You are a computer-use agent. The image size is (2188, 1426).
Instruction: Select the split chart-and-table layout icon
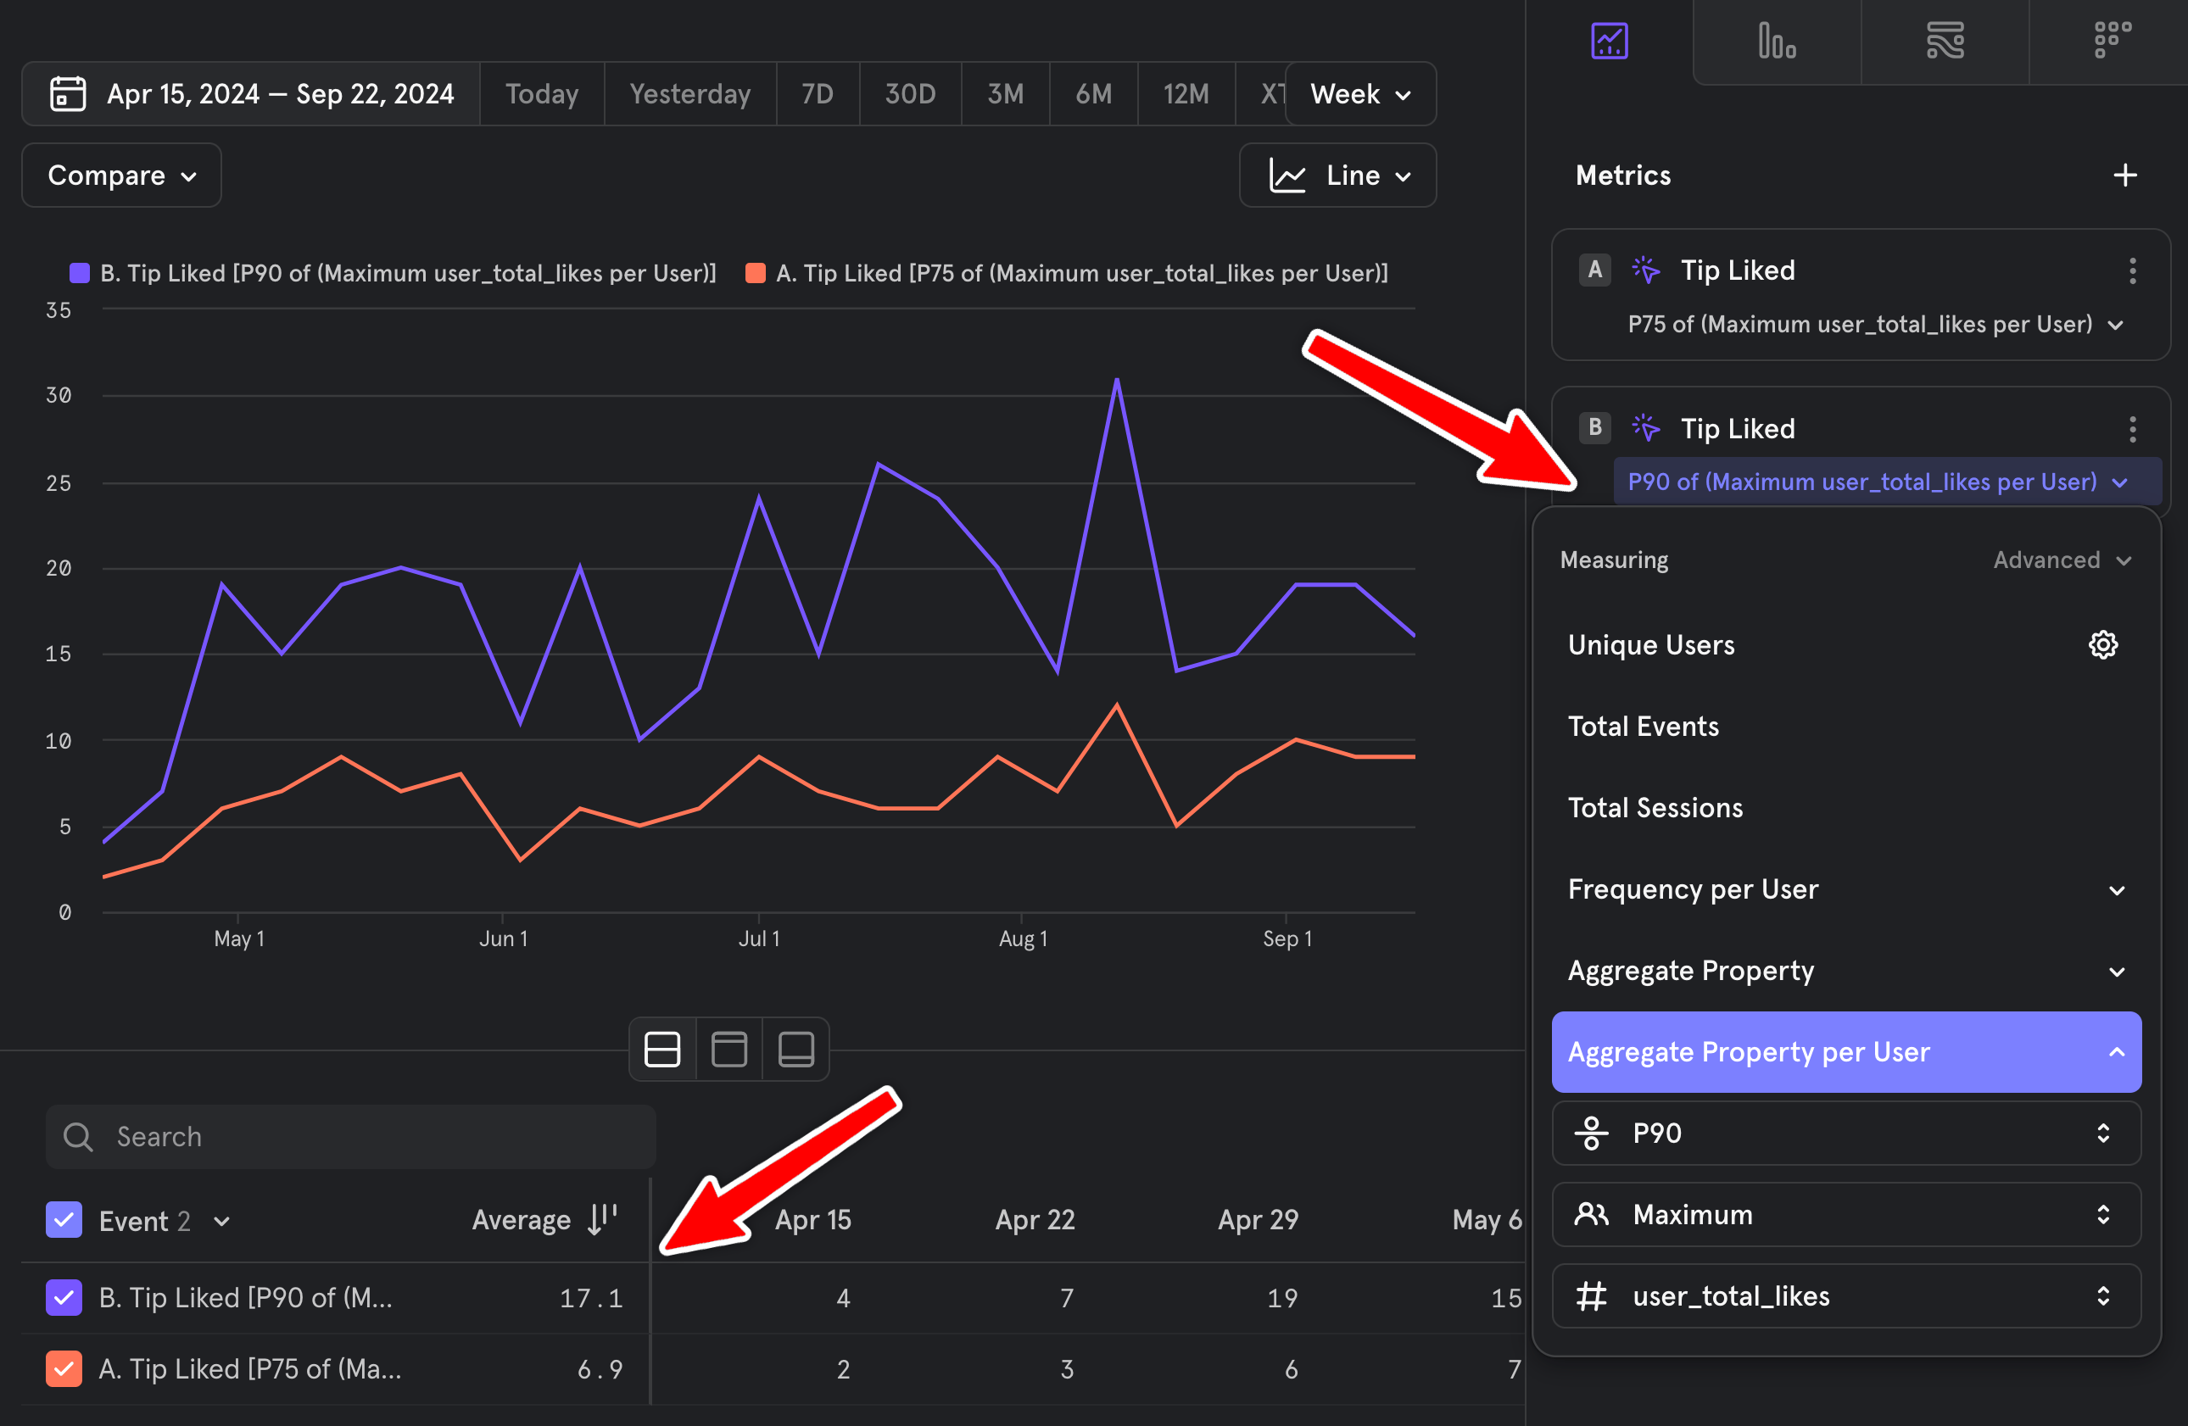pos(662,1050)
